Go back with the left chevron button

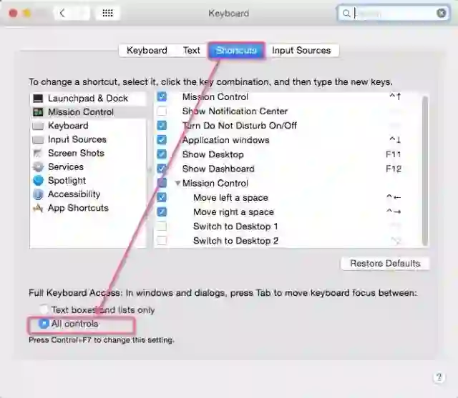(62, 13)
